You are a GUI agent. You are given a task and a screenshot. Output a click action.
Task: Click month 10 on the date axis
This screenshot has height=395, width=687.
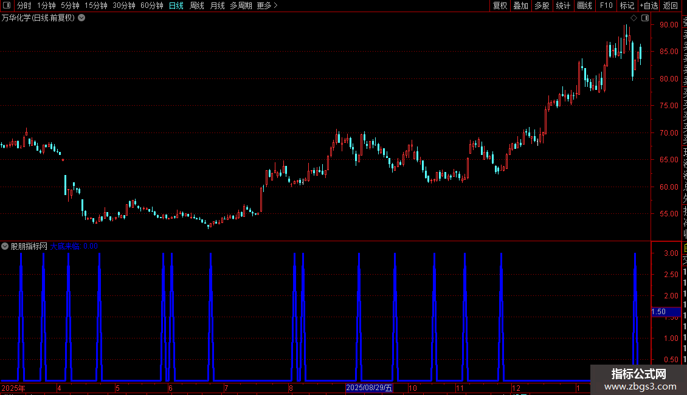[x=412, y=388]
